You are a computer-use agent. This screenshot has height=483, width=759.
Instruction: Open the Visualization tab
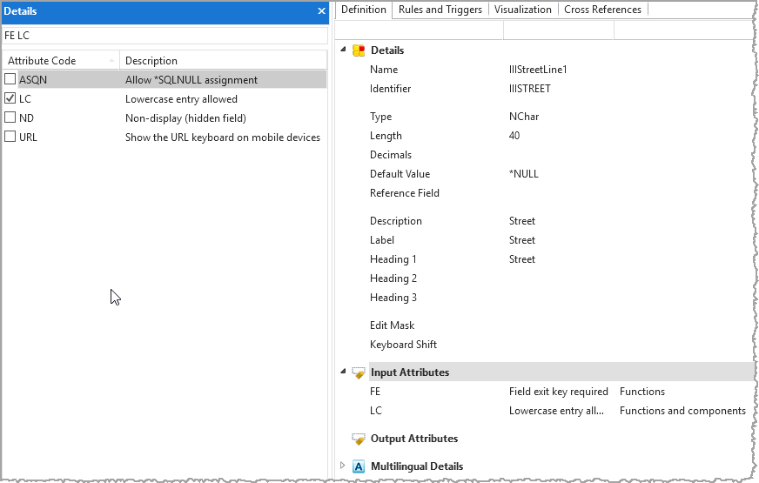pos(522,10)
